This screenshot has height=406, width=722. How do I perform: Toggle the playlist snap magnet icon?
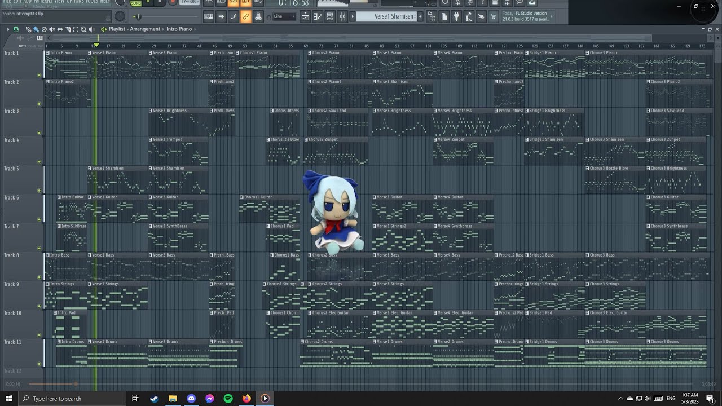point(16,29)
